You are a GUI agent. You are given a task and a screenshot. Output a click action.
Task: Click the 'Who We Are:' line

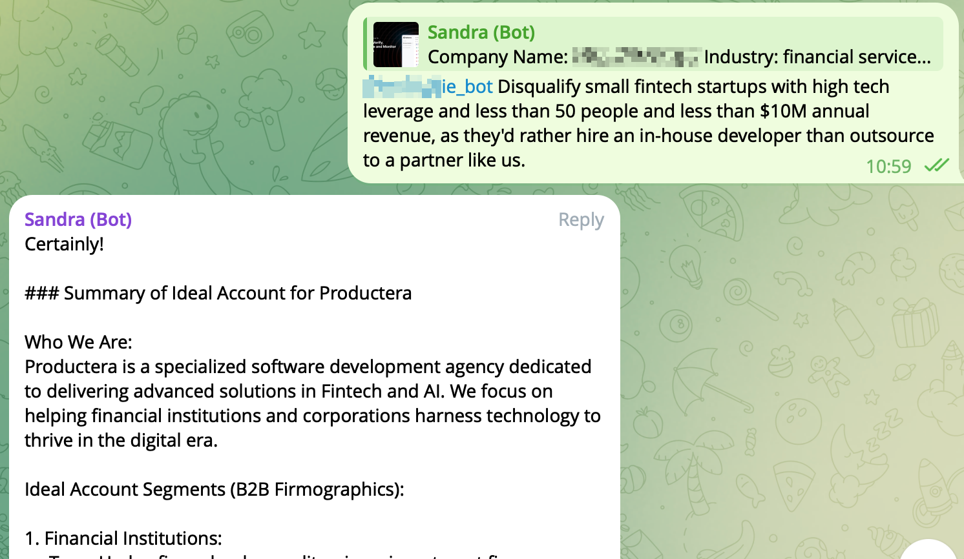pyautogui.click(x=78, y=342)
